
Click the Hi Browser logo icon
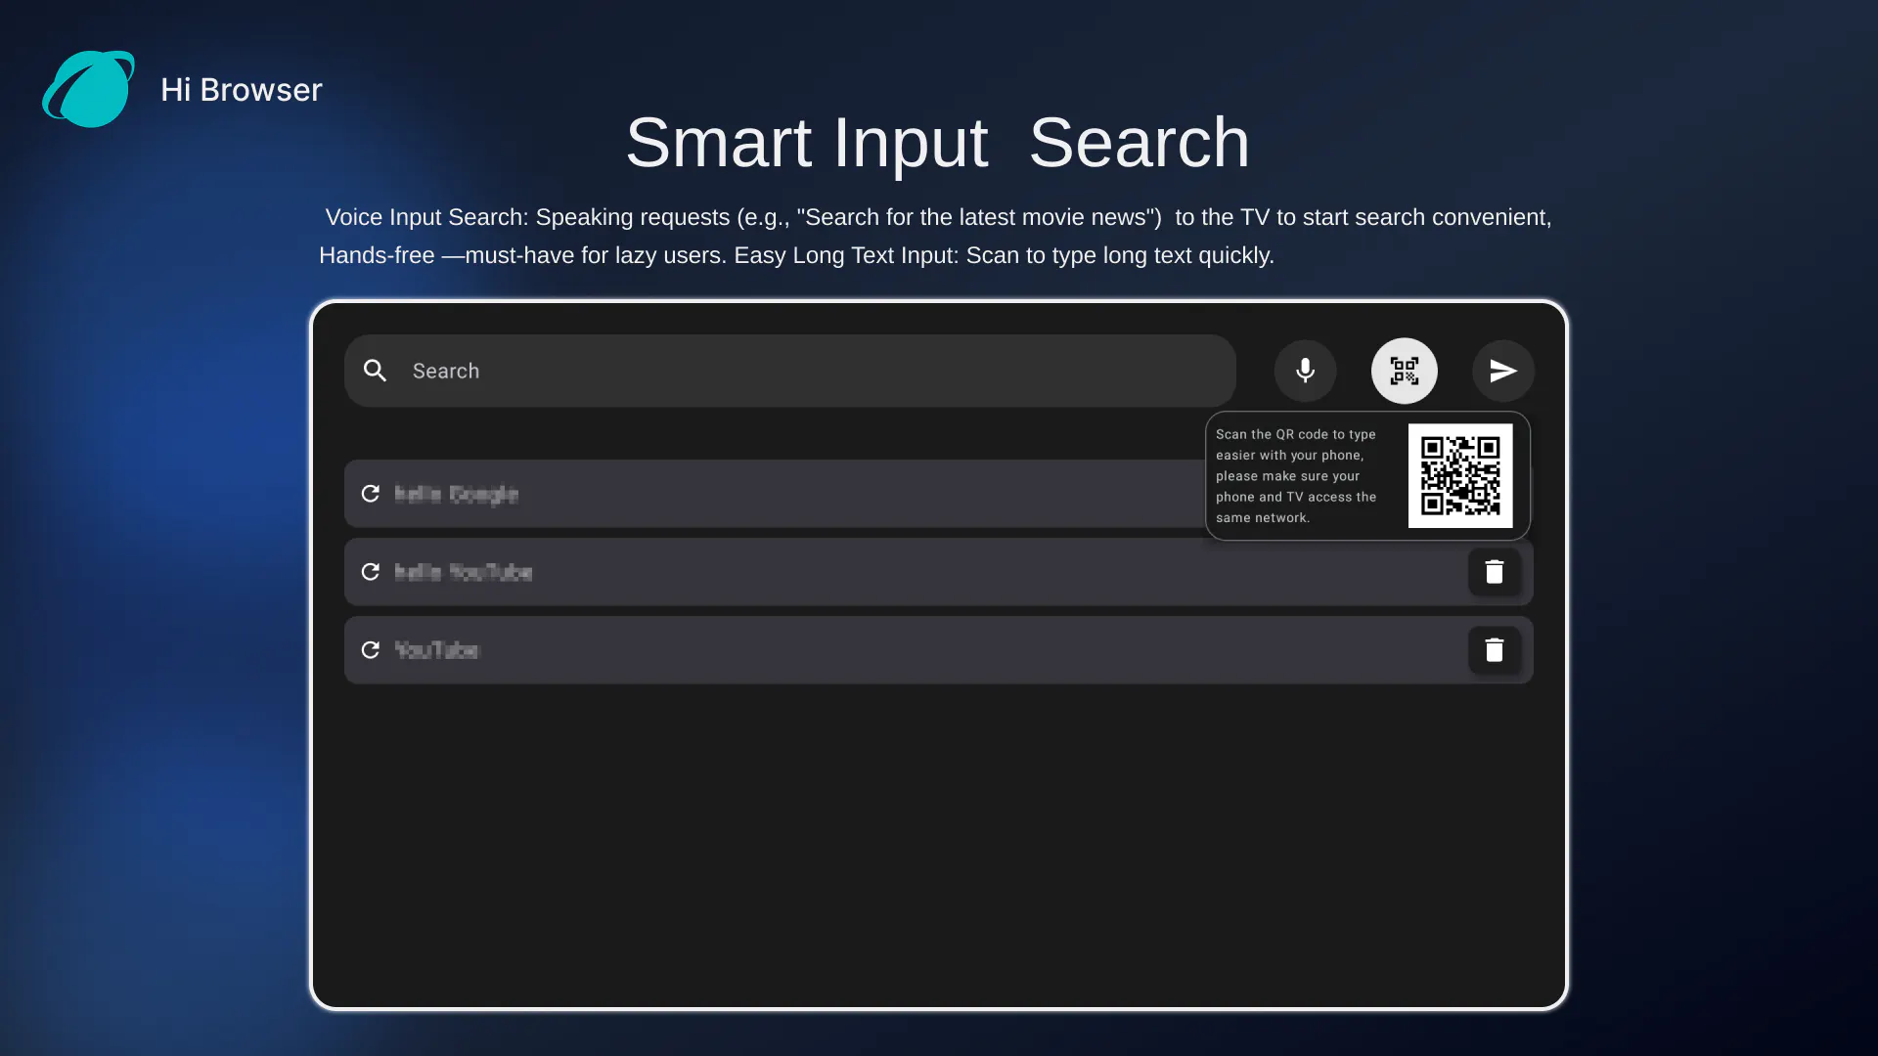pos(88,89)
